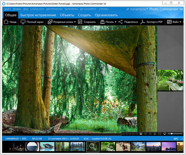Select the dolphin thumbnail in filmstrip
This screenshot has height=155, width=186.
click(x=47, y=147)
